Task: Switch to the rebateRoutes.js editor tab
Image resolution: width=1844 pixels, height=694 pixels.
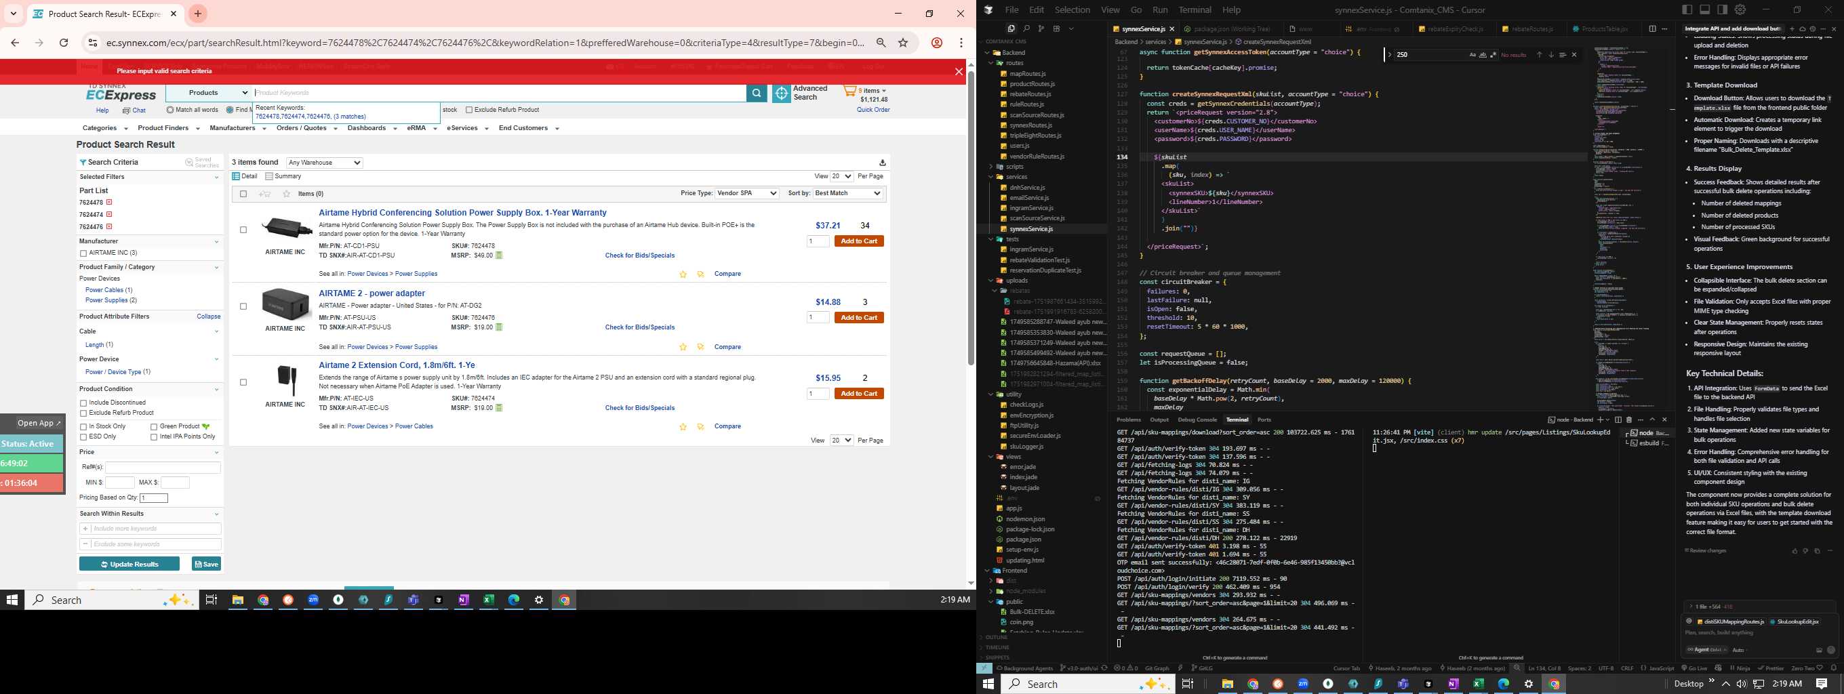Action: coord(1531,28)
